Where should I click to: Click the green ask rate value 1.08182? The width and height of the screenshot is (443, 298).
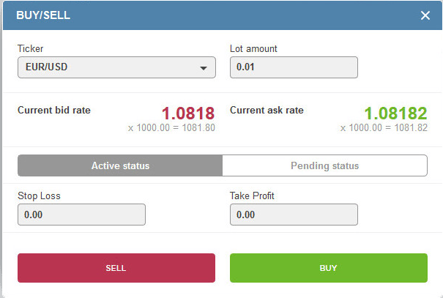[x=395, y=113]
